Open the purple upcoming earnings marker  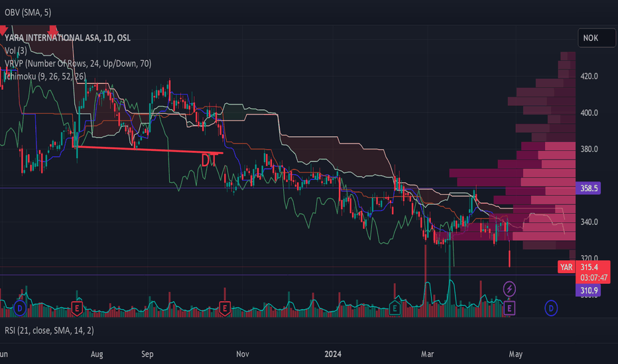509,308
